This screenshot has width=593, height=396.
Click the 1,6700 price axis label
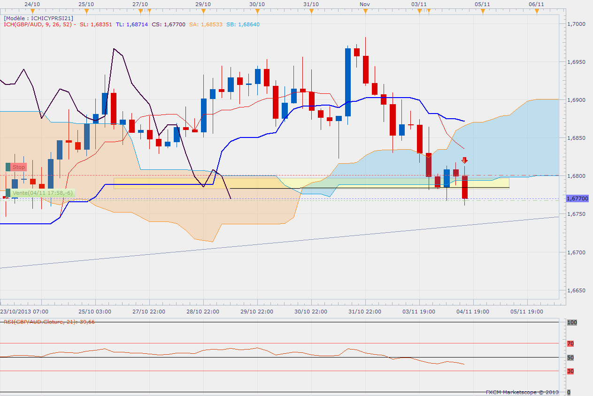tap(576, 252)
